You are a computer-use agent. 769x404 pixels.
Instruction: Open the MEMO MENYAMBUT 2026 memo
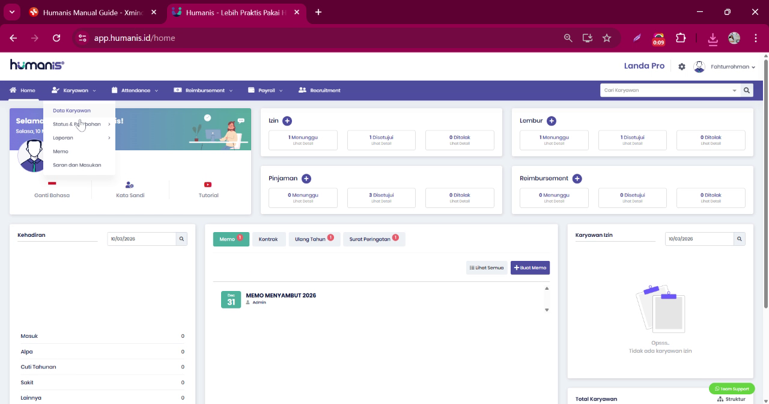pyautogui.click(x=281, y=295)
